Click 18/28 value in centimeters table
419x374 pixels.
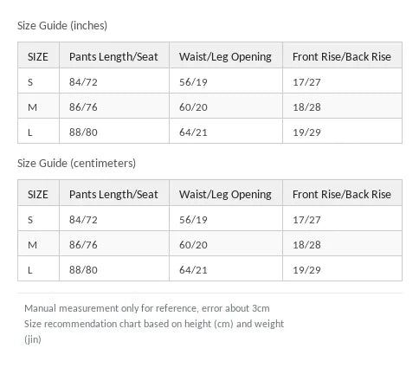click(306, 245)
